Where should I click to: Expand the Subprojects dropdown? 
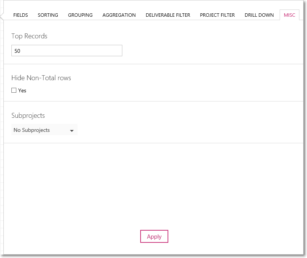pos(44,130)
